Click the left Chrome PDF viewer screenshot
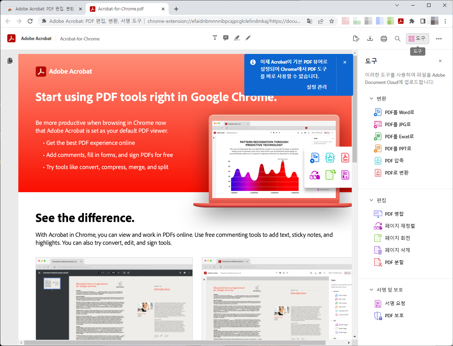The height and width of the screenshot is (346, 453). (114, 299)
